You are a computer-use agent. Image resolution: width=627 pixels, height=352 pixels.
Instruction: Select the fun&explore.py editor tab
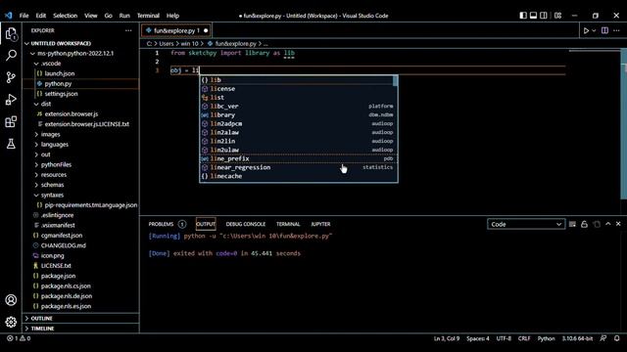176,30
